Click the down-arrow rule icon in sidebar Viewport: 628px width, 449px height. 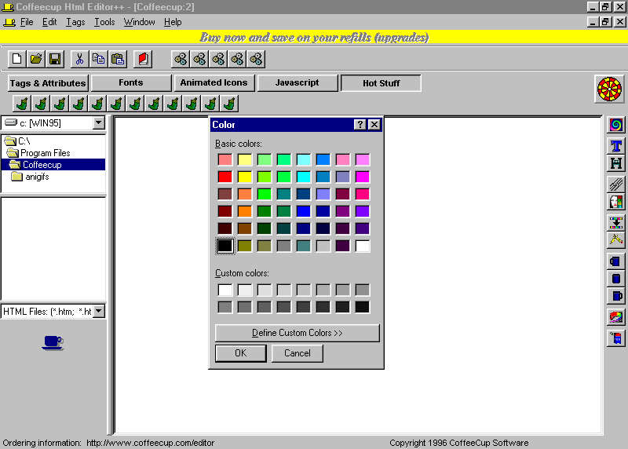point(616,222)
